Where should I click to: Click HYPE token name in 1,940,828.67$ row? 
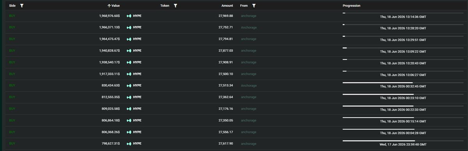[137, 51]
